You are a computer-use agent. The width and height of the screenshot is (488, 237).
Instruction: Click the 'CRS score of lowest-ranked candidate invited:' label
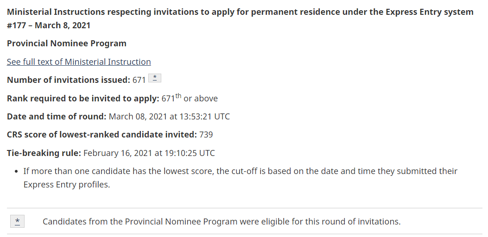[x=102, y=135]
